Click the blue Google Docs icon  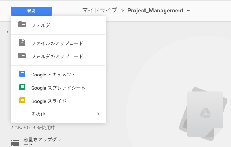point(22,74)
